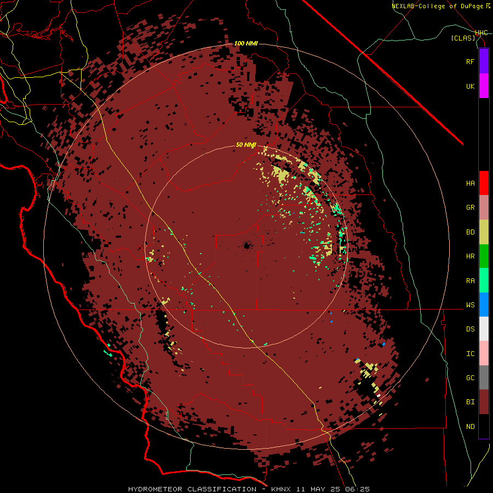Click the HYDROMETEOR CLASSIFICATION title text
Image resolution: width=493 pixels, height=493 pixels.
pyautogui.click(x=192, y=489)
